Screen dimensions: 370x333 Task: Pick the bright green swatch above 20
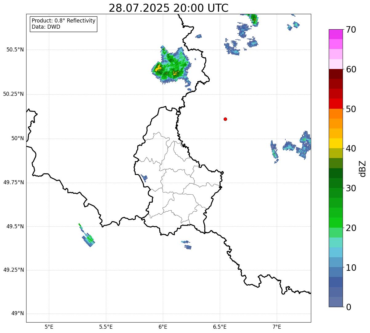tap(336, 223)
